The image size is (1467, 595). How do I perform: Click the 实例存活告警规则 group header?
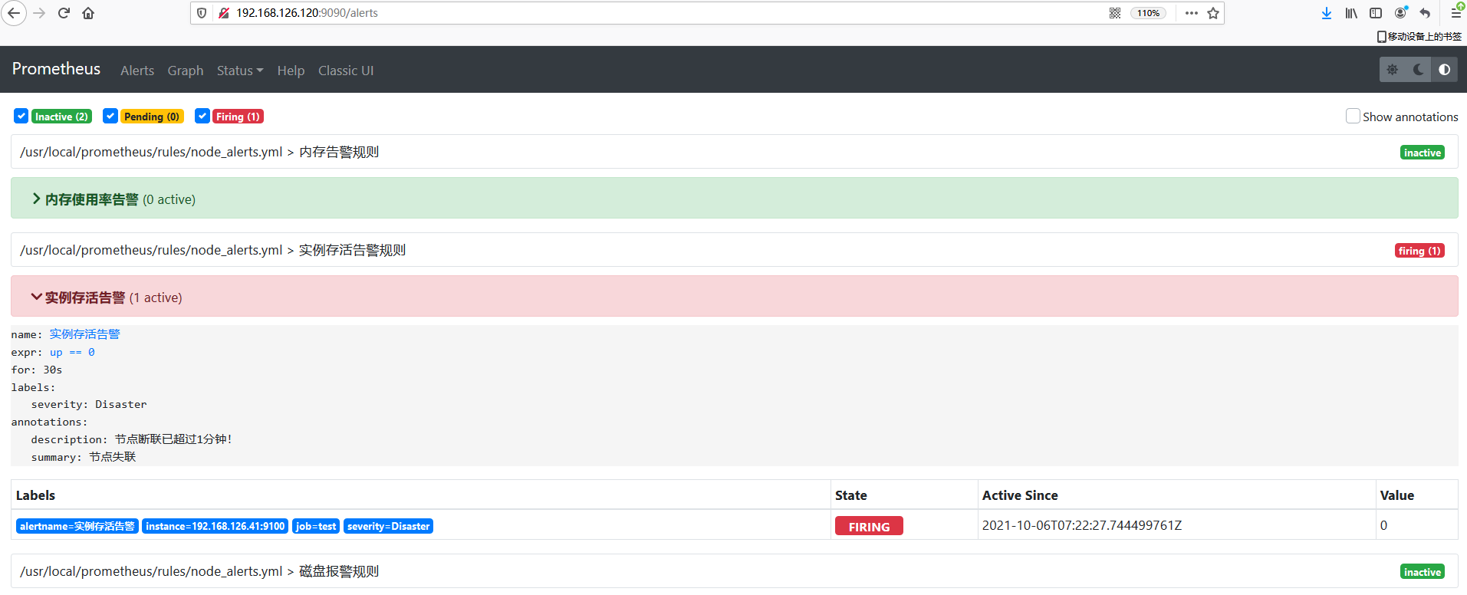point(734,250)
